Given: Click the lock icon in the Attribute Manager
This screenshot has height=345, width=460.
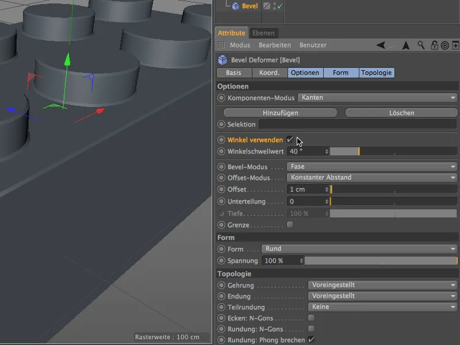Looking at the screenshot, I should coord(435,45).
